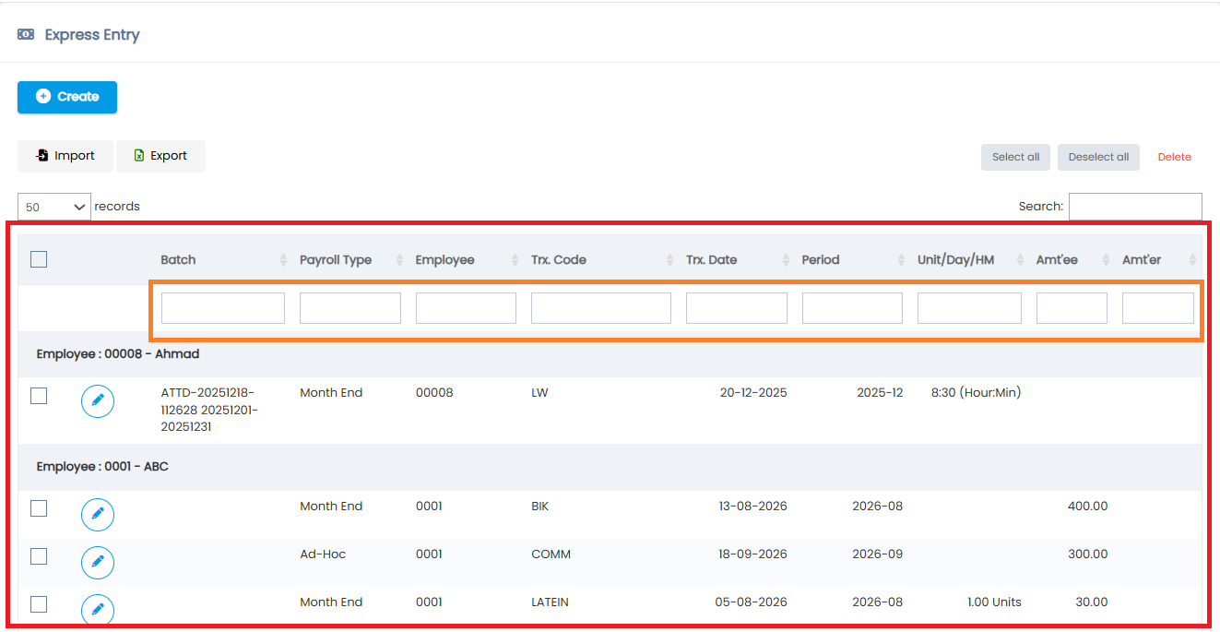Click group row Employee : 00008 - Ahmad
Screen dimensions: 1220x632
610,354
